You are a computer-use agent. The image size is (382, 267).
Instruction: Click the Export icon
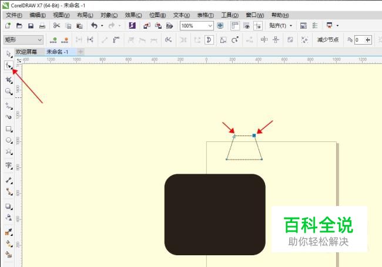coord(158,26)
